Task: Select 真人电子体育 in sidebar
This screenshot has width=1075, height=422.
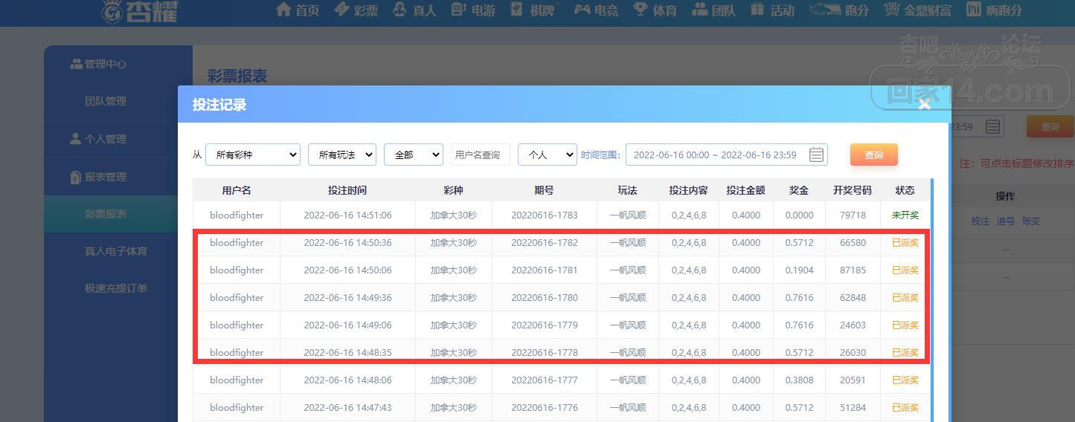Action: [116, 251]
